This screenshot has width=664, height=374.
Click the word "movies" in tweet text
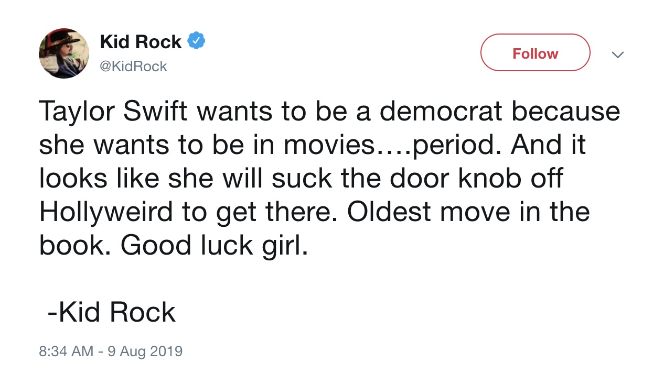coord(329,146)
